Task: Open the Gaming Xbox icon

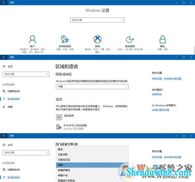Action: [x=97, y=39]
